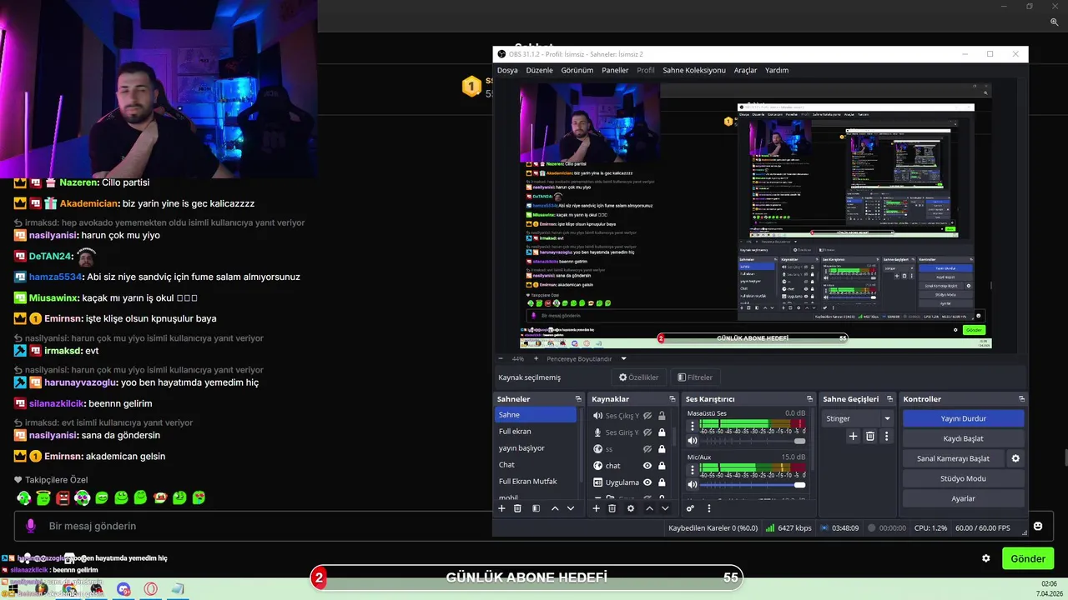Select the yayın başlıyor scene
This screenshot has width=1068, height=600.
536,447
